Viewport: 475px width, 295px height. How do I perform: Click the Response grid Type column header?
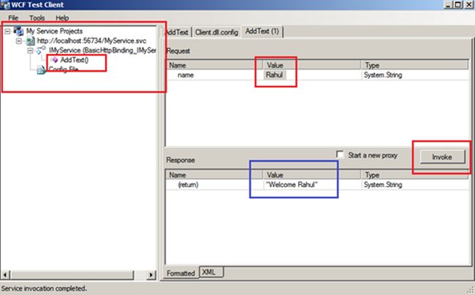(x=415, y=175)
